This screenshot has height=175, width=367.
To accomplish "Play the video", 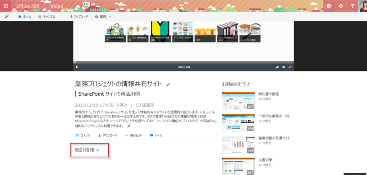I will click(x=77, y=67).
